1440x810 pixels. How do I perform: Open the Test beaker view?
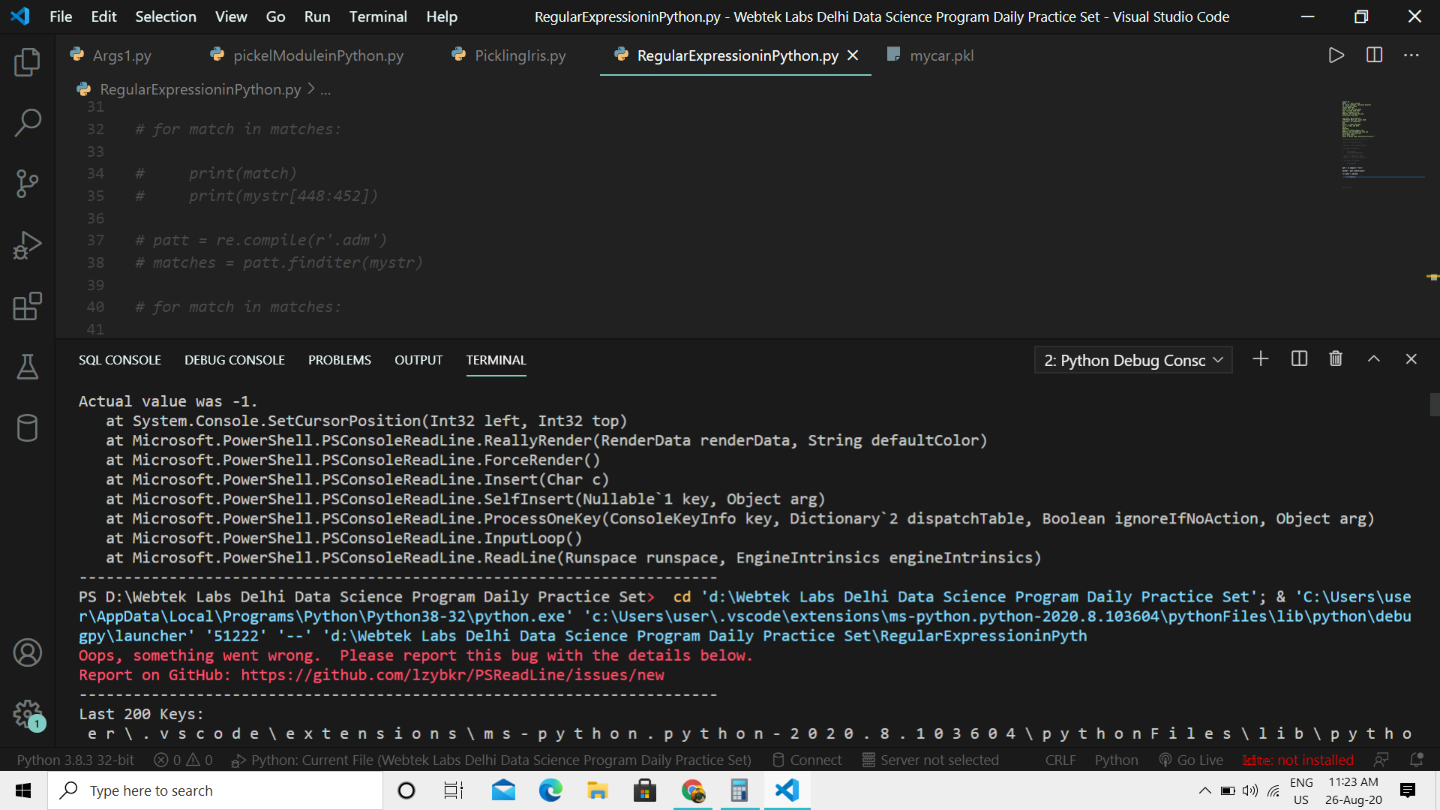(x=28, y=367)
